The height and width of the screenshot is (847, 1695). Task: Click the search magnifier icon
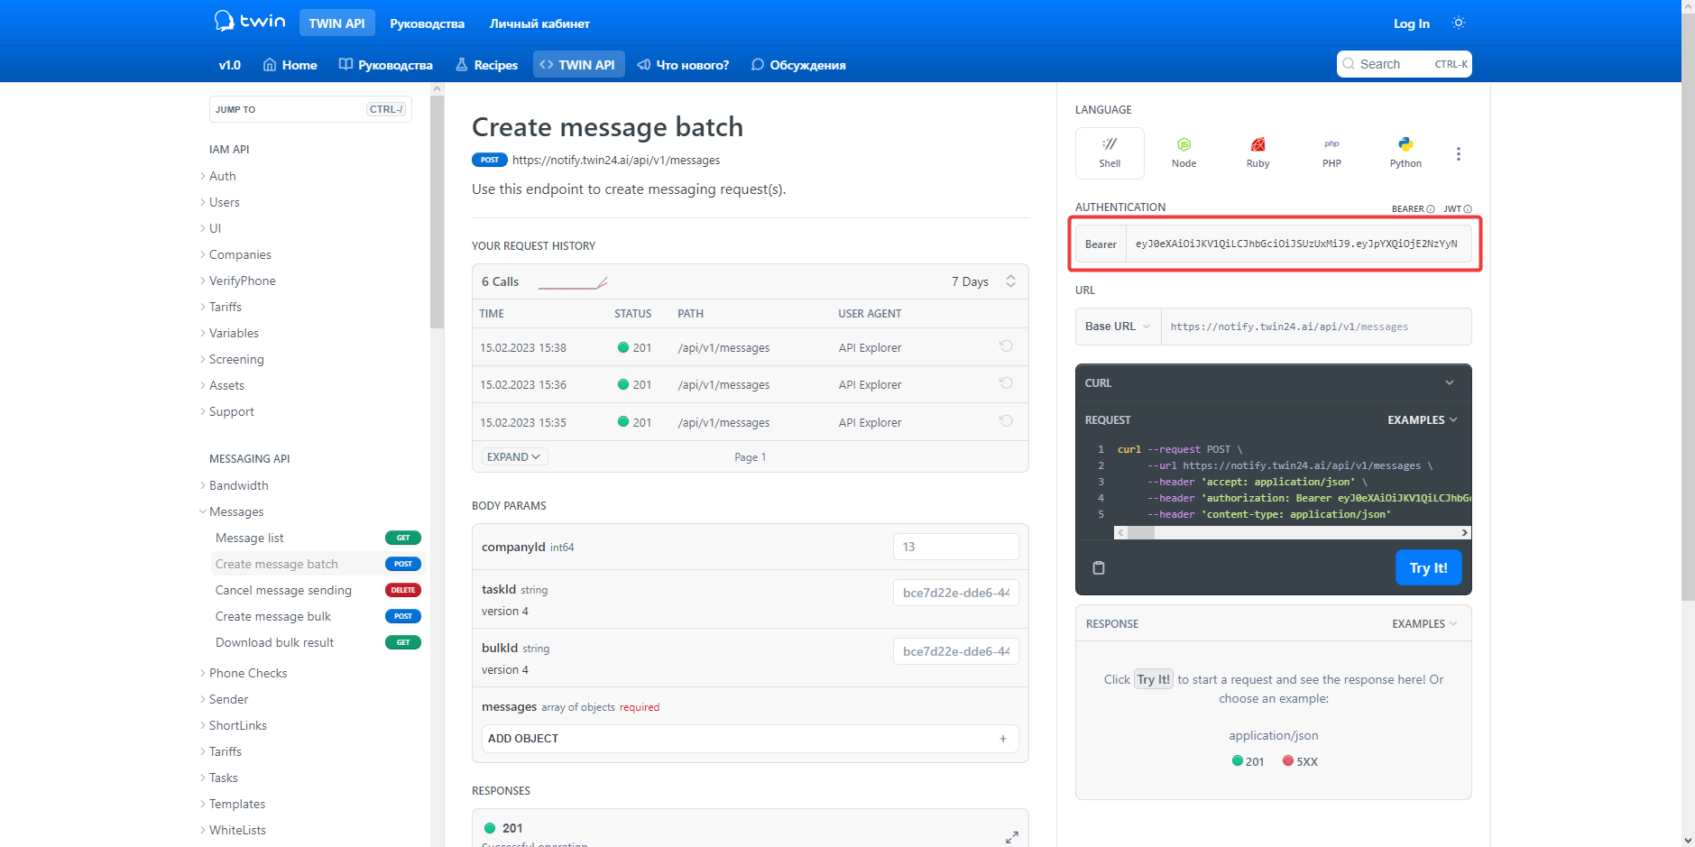coord(1349,64)
